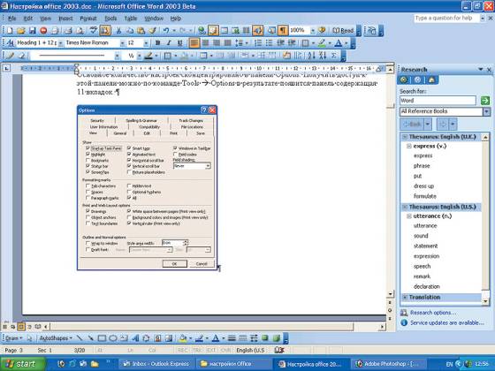Open All Reference Books dropdown
The image size is (495, 371).
(486, 111)
